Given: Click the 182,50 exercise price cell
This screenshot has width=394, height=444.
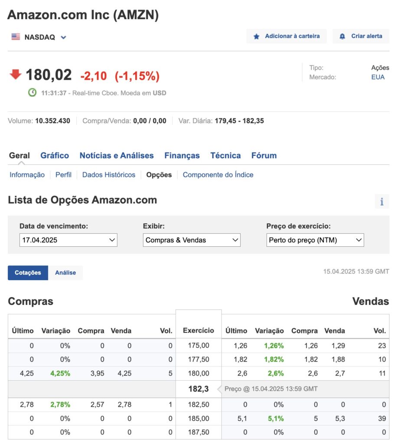Looking at the screenshot, I should (x=199, y=405).
